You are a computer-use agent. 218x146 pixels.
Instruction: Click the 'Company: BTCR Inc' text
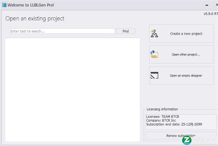[x=161, y=121]
